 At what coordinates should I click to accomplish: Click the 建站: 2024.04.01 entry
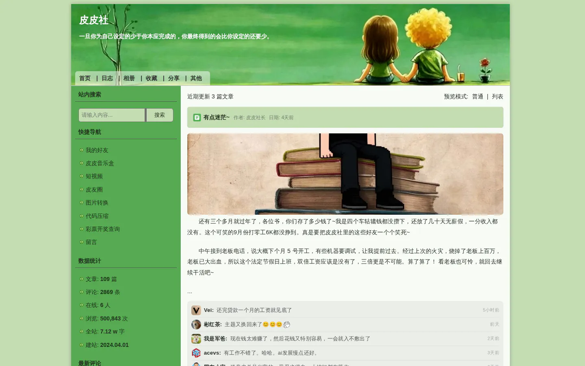107,345
